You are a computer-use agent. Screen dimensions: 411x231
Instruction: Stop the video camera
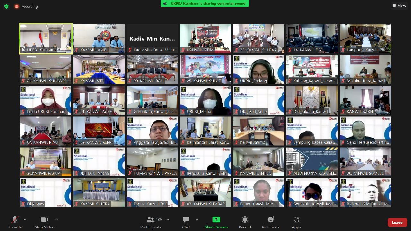click(44, 222)
